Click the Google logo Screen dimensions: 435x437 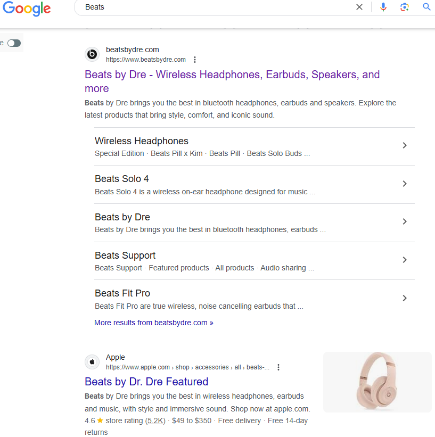[x=27, y=8]
